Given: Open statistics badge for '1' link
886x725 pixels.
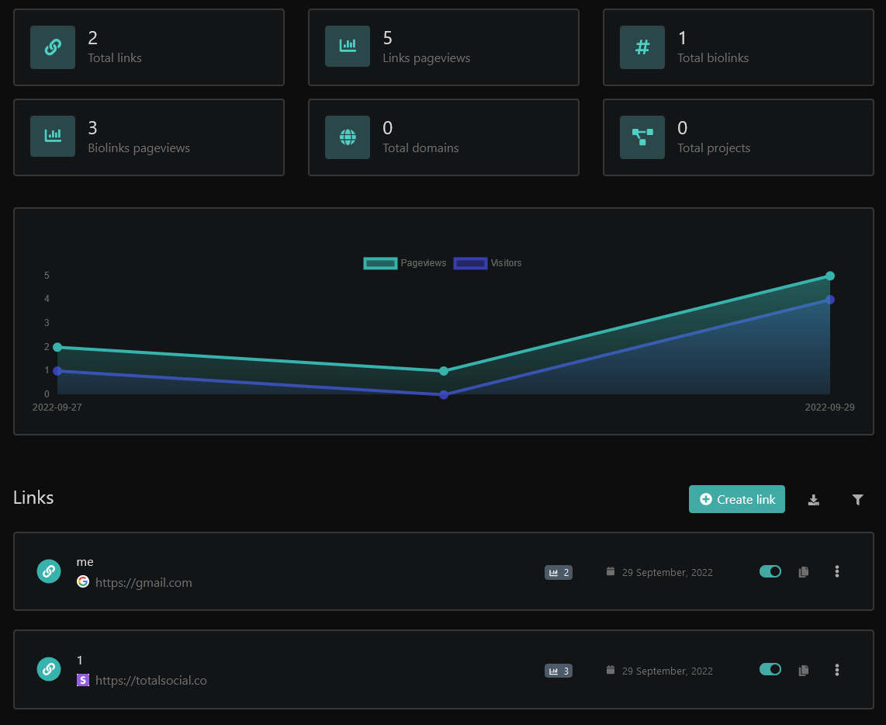Looking at the screenshot, I should click(x=559, y=671).
